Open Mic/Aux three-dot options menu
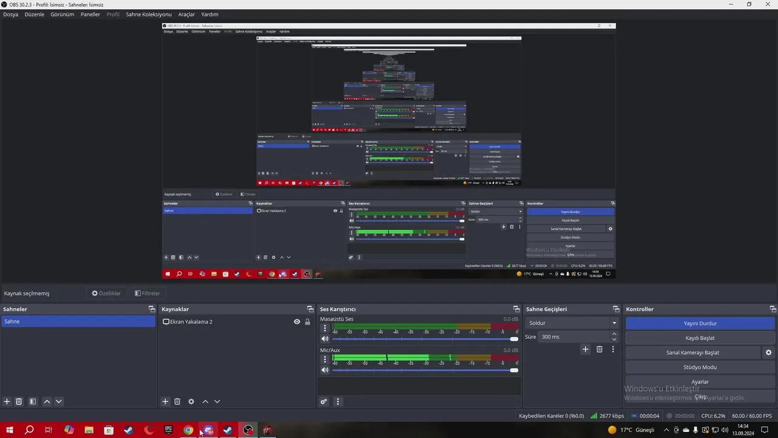 [325, 359]
